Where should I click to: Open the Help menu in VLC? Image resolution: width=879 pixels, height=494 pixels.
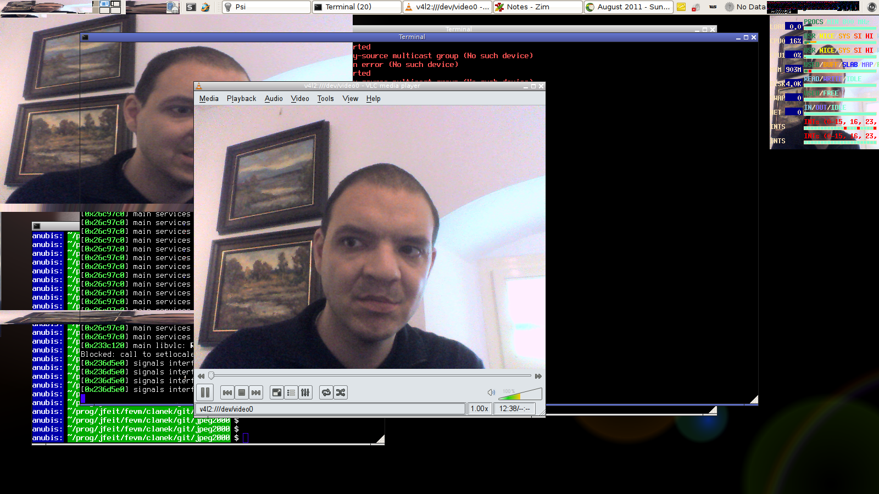point(374,99)
